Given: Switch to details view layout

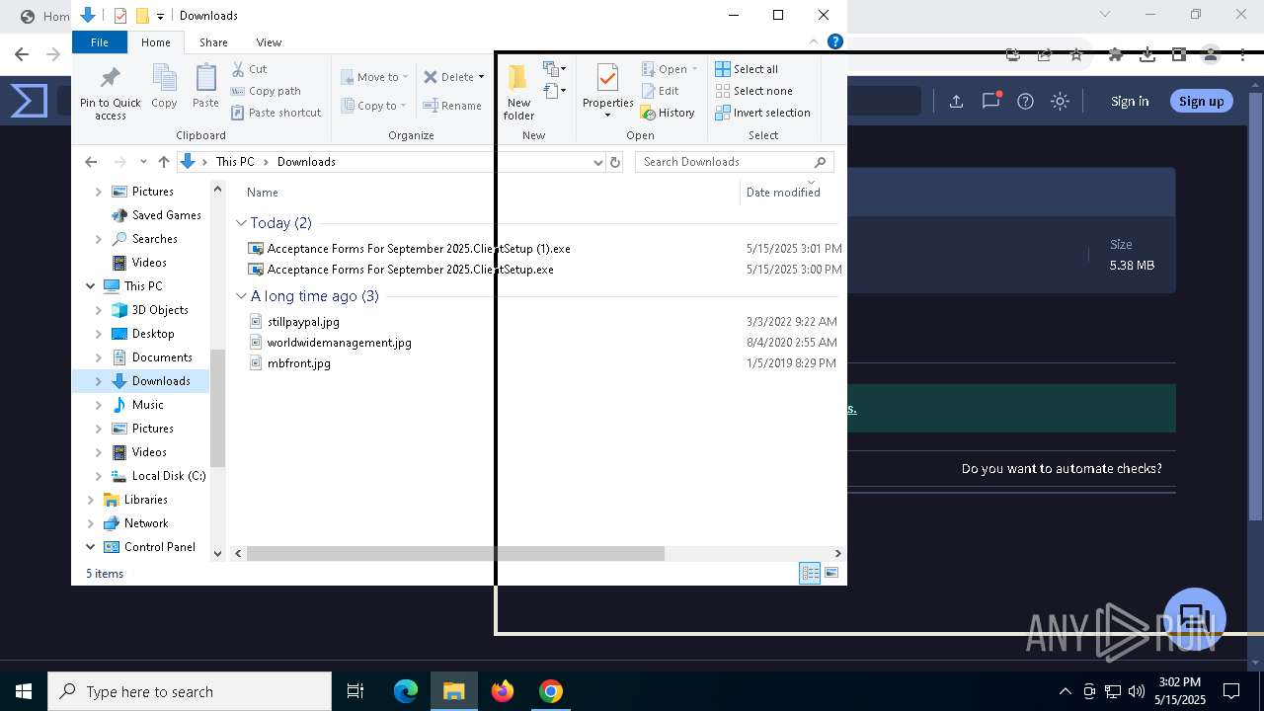Looking at the screenshot, I should pyautogui.click(x=810, y=574).
